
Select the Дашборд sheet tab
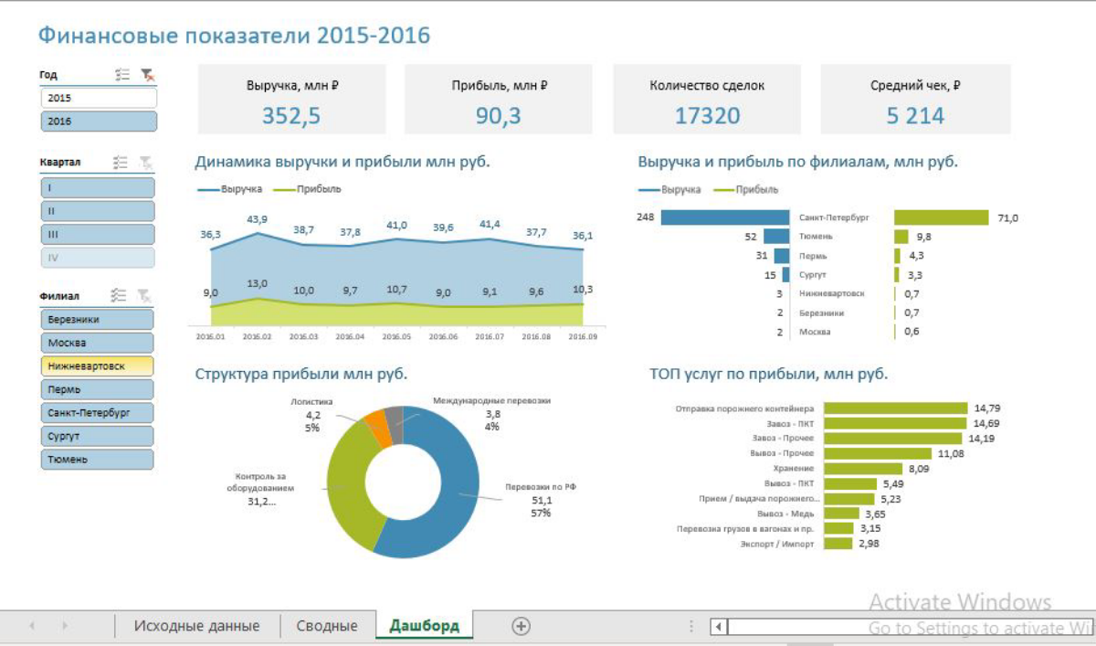[424, 626]
